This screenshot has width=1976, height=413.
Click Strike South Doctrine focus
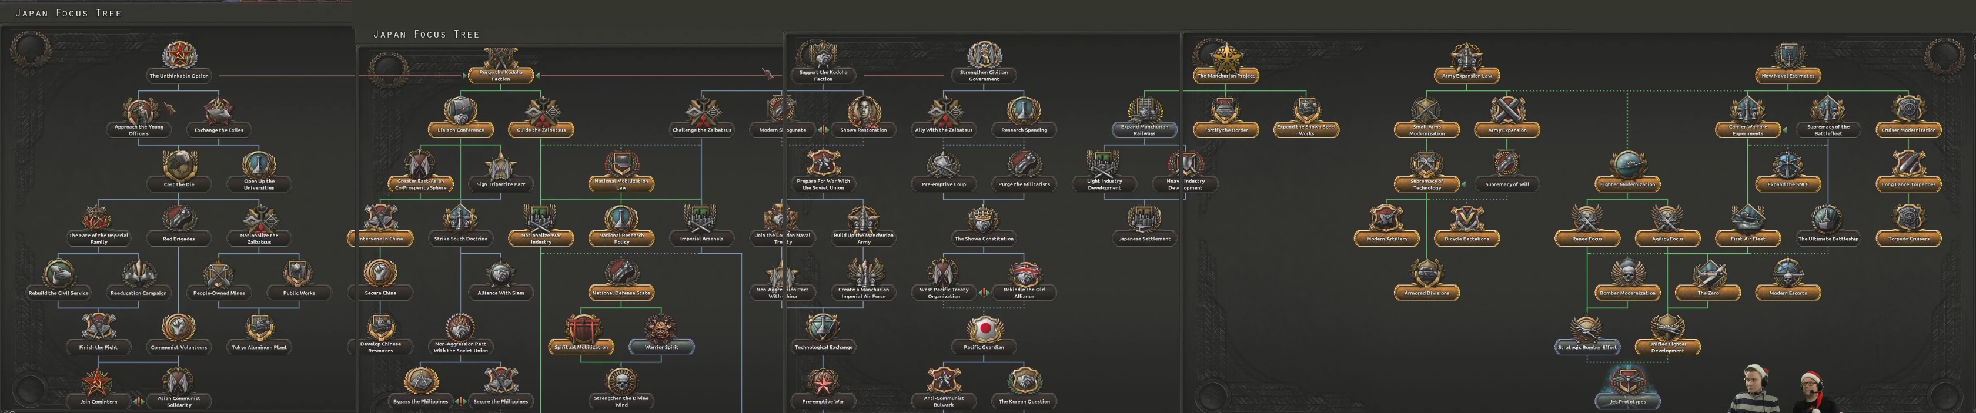coord(461,226)
